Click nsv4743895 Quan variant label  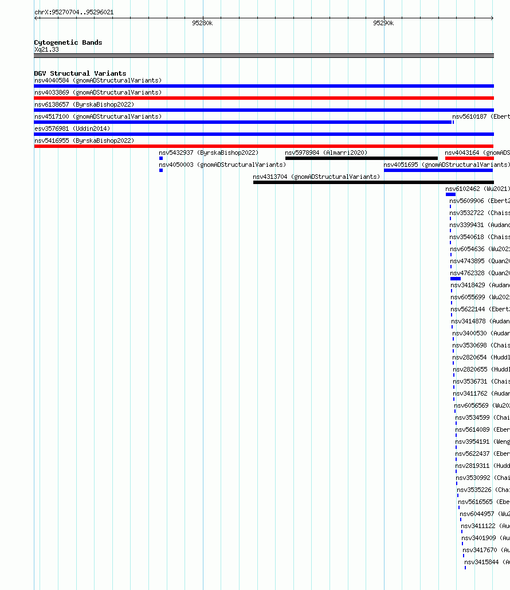tap(480, 261)
